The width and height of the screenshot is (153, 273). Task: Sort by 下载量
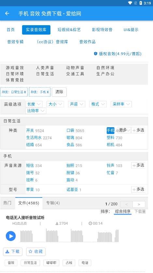click(140, 212)
